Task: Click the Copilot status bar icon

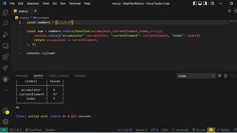Action: [x=211, y=130]
